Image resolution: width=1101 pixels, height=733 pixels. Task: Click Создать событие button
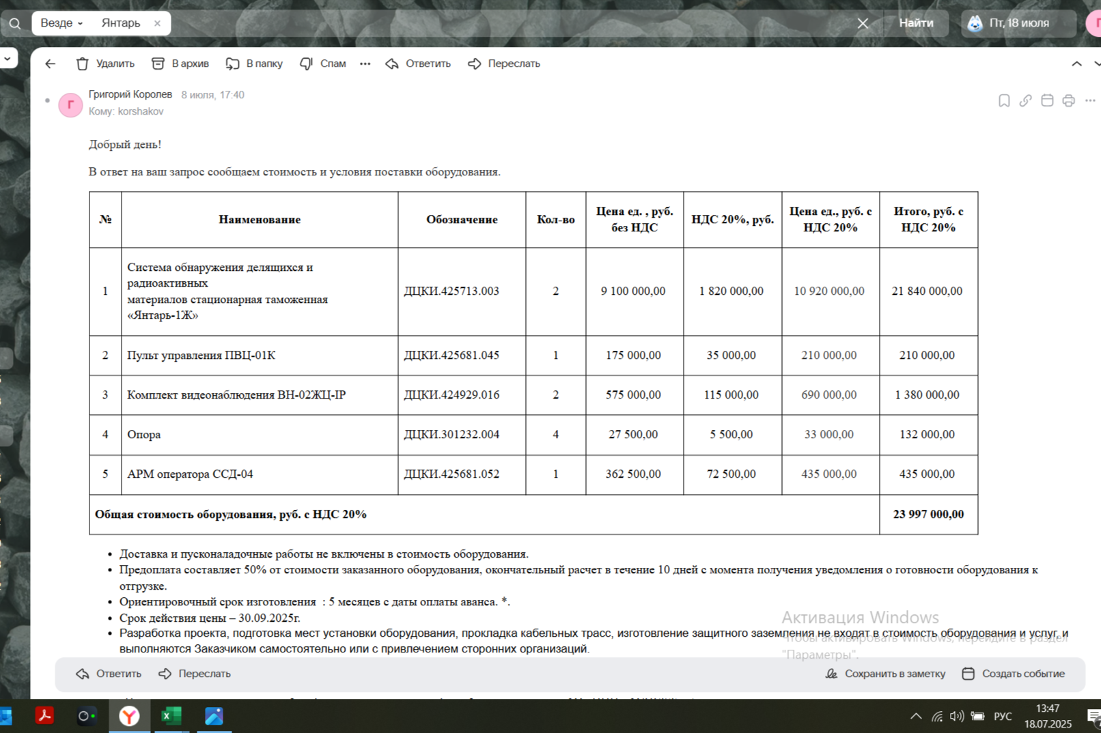click(x=1014, y=674)
